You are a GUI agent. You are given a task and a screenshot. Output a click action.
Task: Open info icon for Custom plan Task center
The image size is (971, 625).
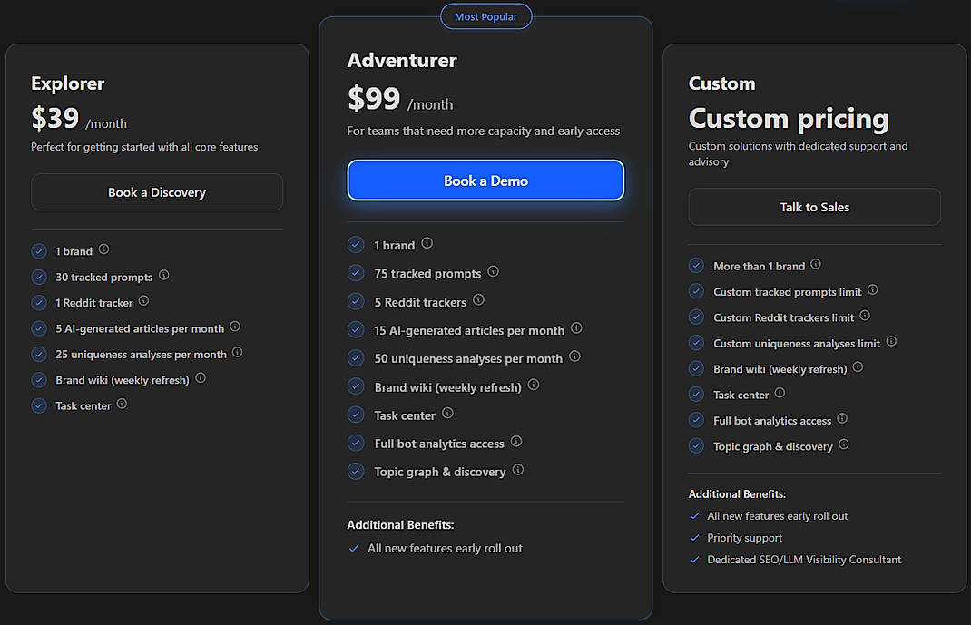(x=780, y=393)
